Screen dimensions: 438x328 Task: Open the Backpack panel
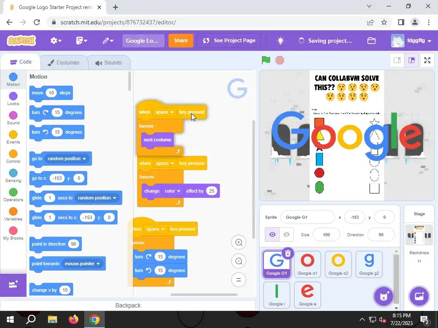click(127, 305)
